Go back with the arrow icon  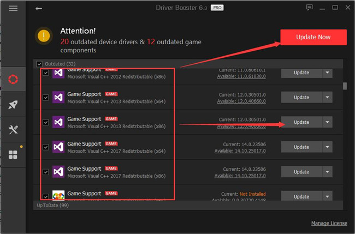[39, 8]
